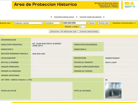The width and height of the screenshot is (138, 103).
Task: Open the results per page dropdown
Action: point(83,27)
